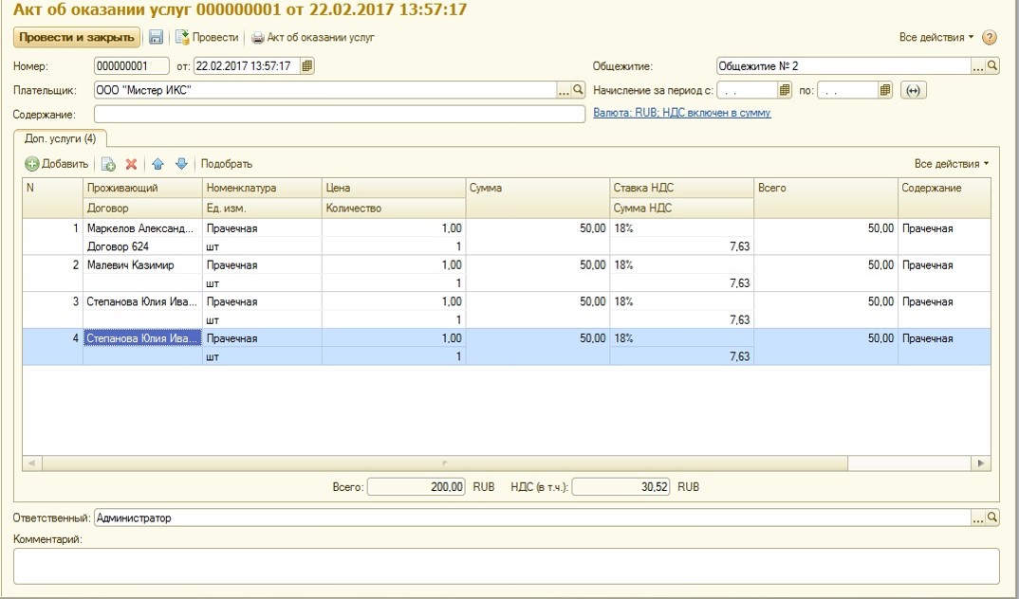Move the row down with the down arrow
1019x599 pixels.
coord(181,164)
